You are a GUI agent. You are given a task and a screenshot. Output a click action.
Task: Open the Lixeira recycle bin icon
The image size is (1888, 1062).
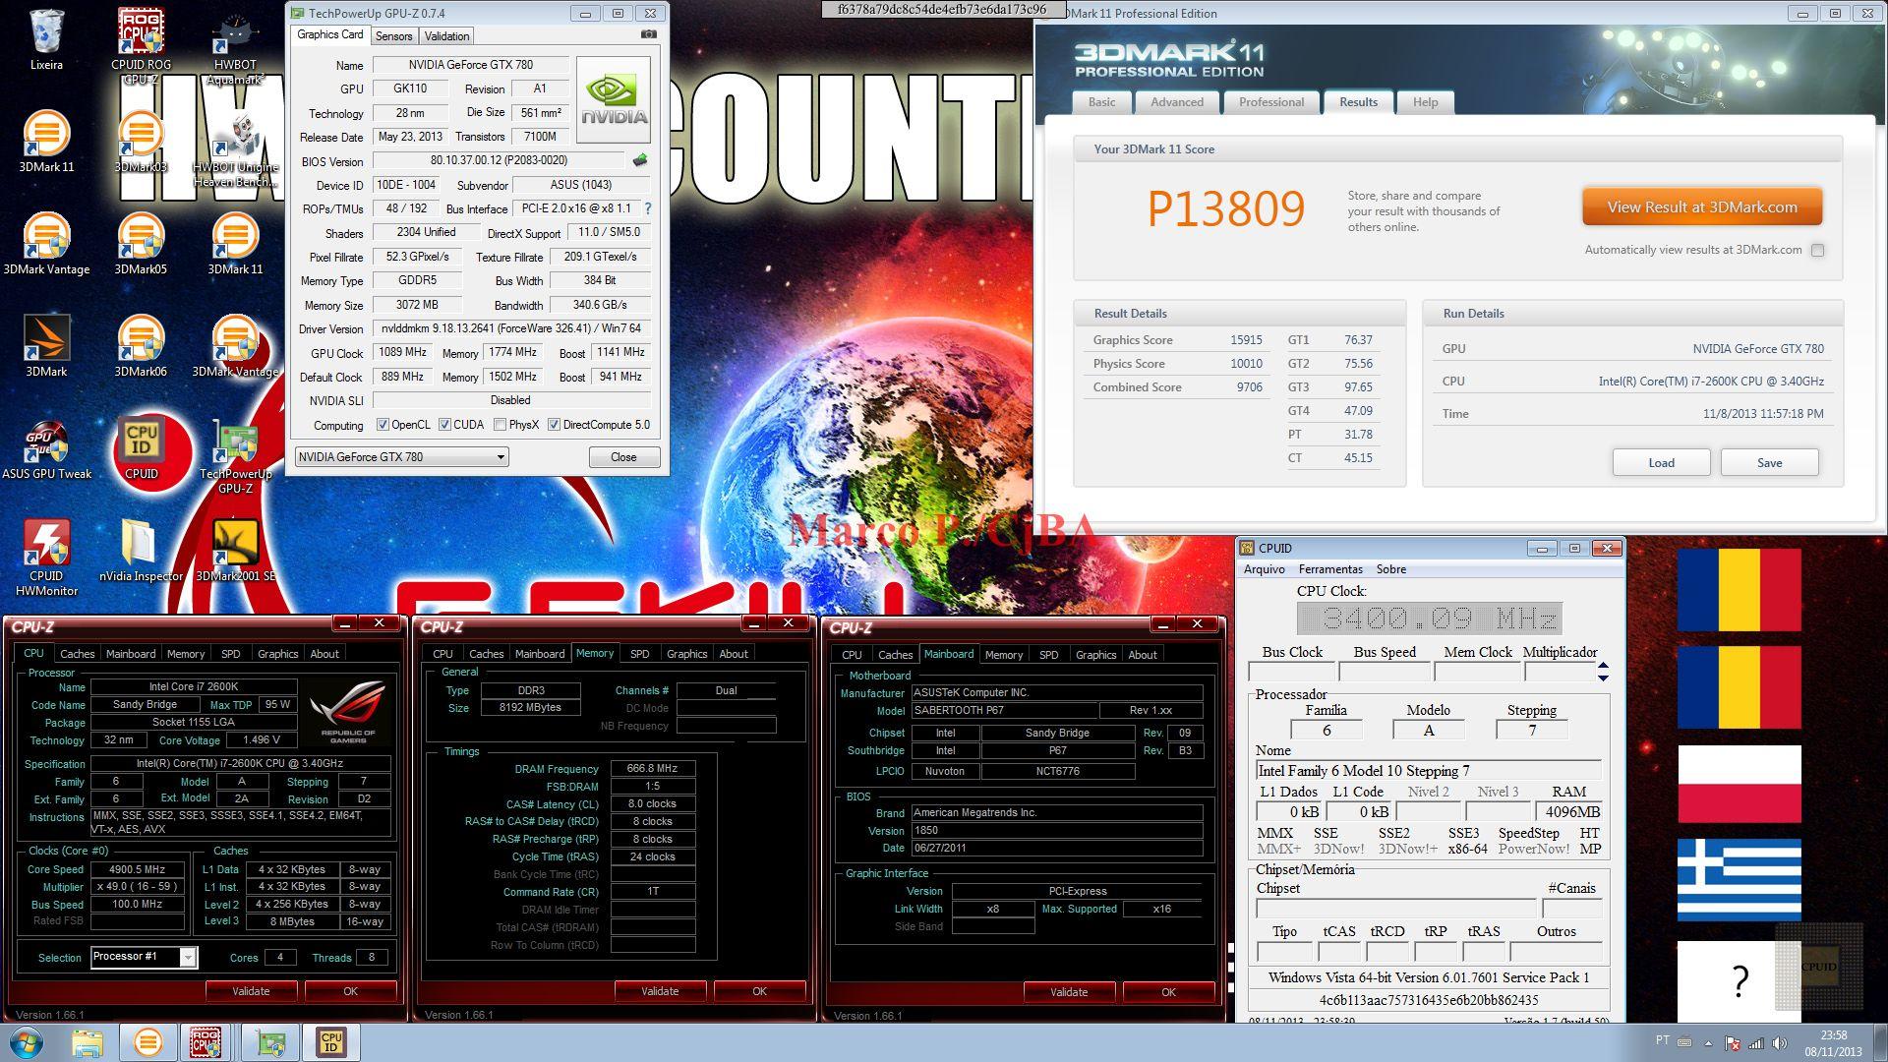pyautogui.click(x=46, y=39)
